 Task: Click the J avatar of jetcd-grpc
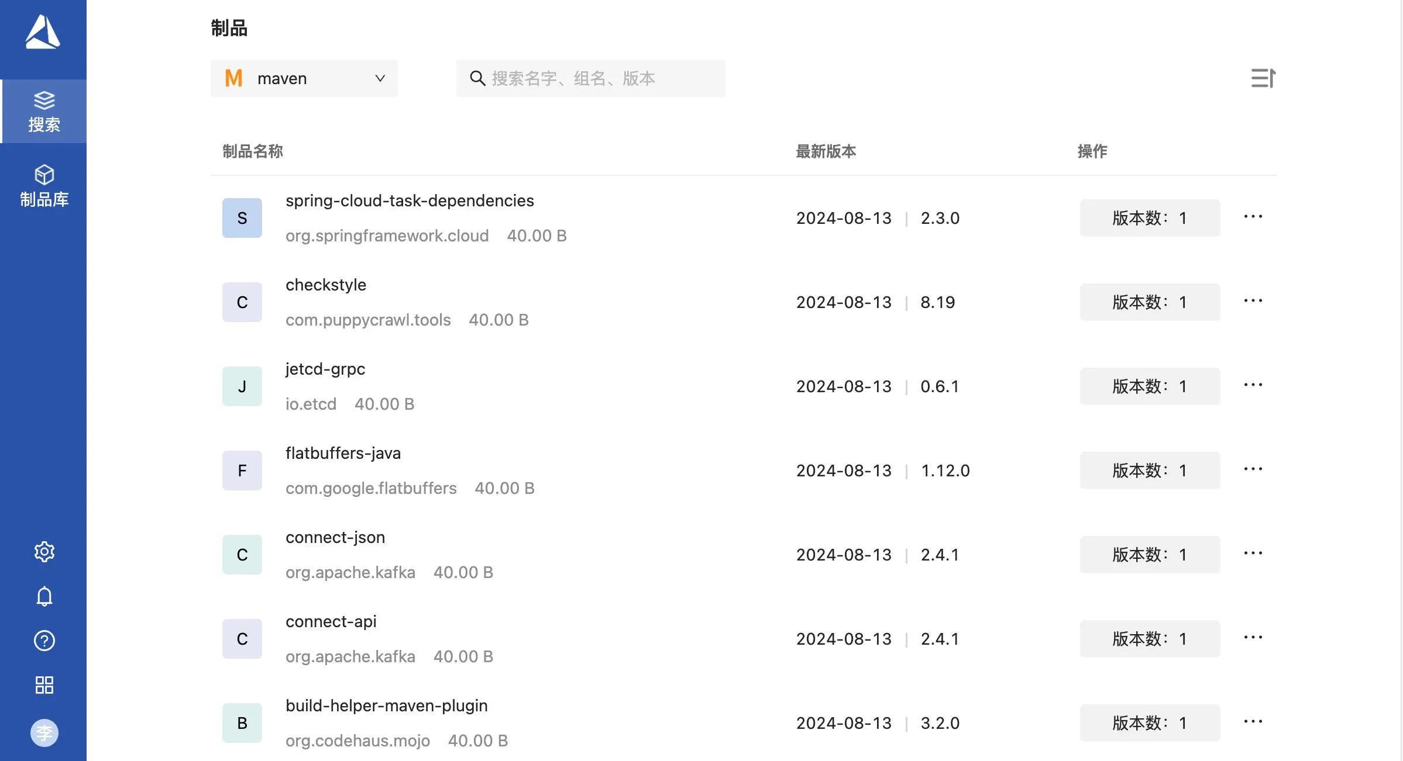click(x=242, y=386)
